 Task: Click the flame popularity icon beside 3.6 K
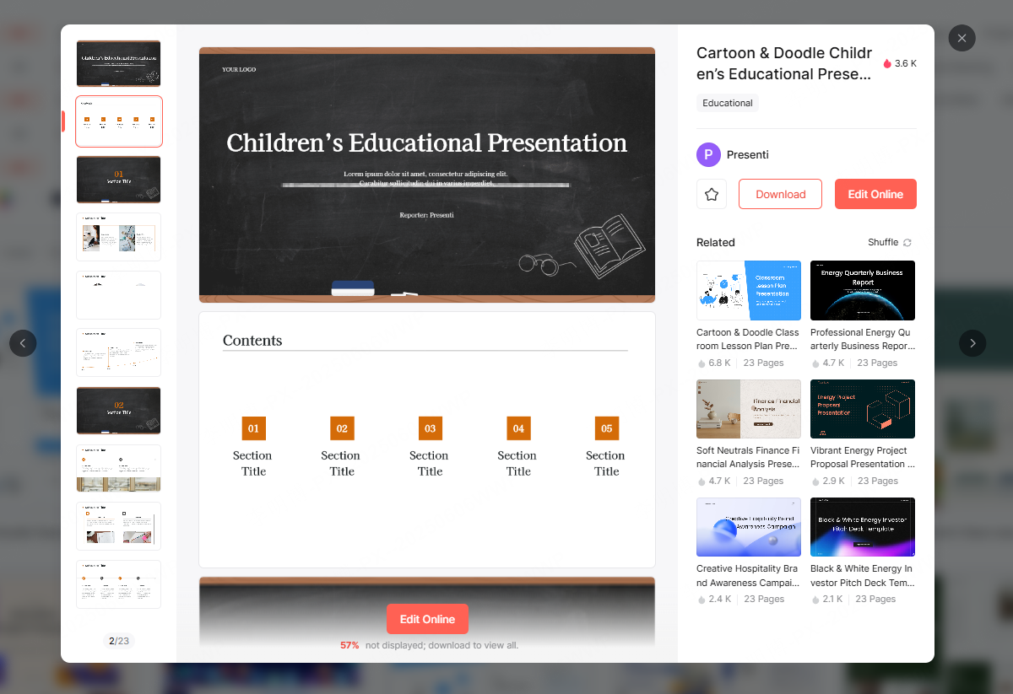coord(887,63)
